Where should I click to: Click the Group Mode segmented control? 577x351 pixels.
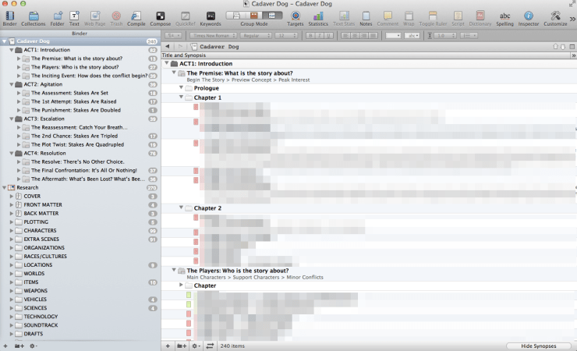pos(253,15)
